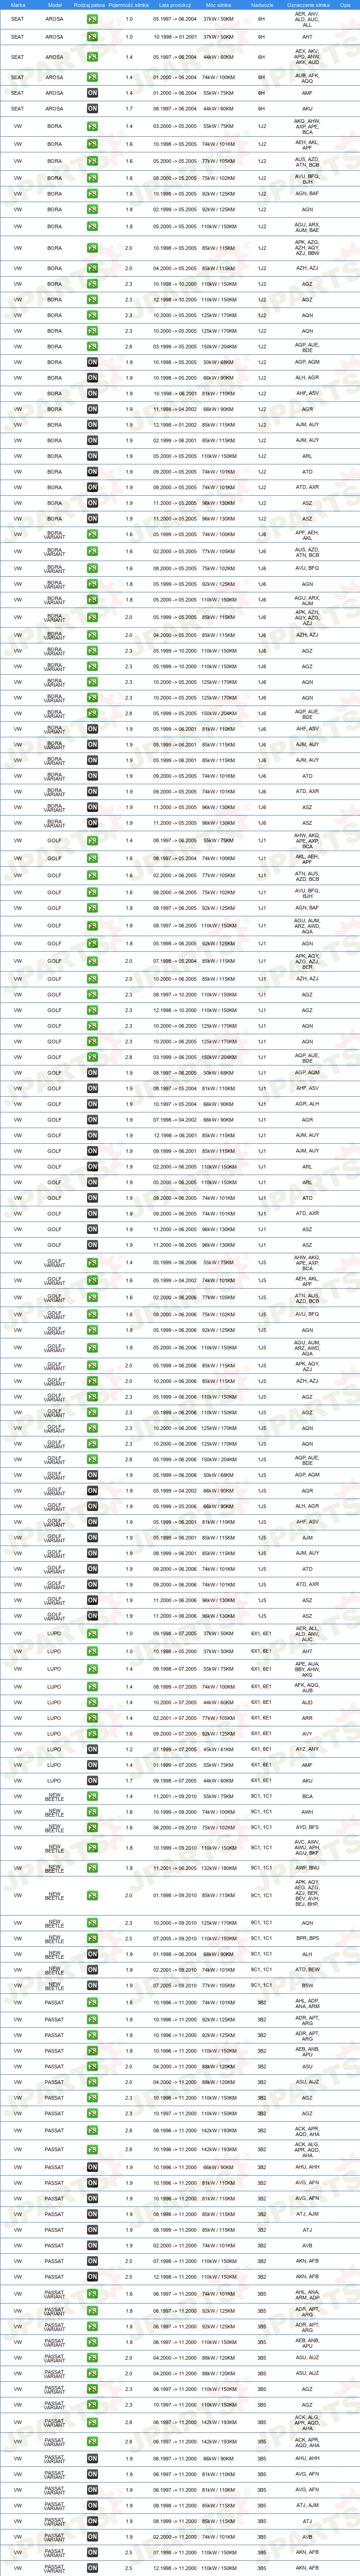Image resolution: width=360 pixels, height=2576 pixels.
Task: Click the Lata produkcji column header
Action: click(x=175, y=5)
